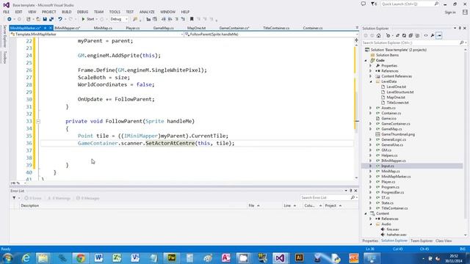Viewport: 470px width, 264px height.
Task: Select Input.cs in Solution Explorer
Action: pos(388,166)
